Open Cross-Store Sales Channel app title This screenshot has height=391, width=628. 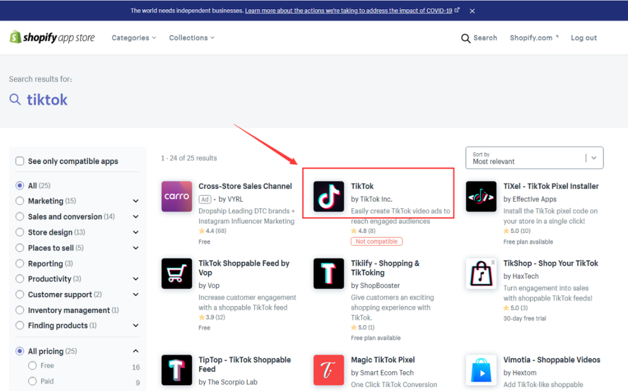pos(245,186)
